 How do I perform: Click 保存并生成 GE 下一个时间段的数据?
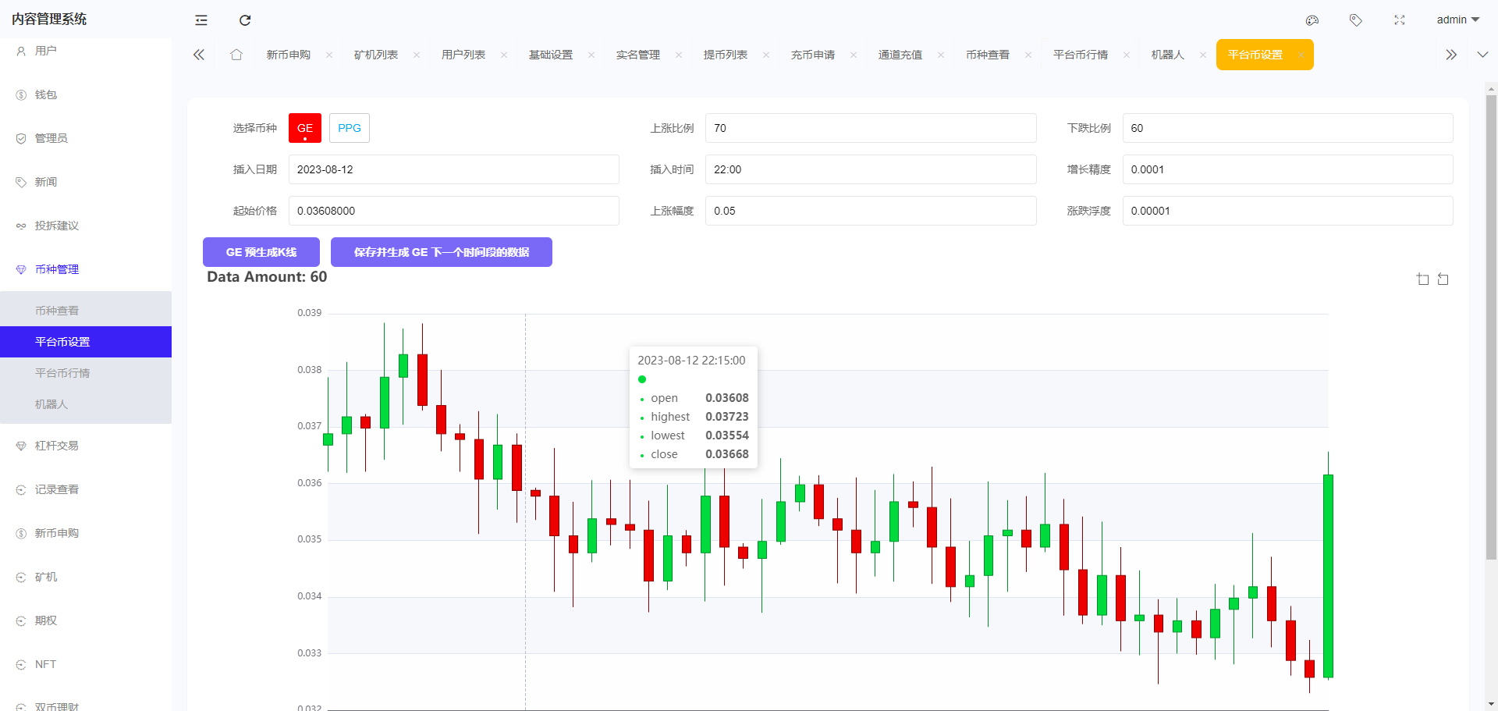tap(442, 252)
